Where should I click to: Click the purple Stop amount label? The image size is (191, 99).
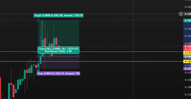point(58,73)
